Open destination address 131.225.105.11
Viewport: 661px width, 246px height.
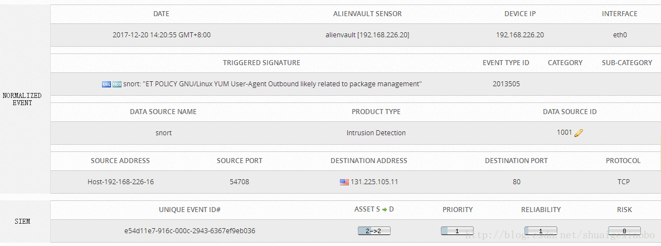tap(375, 182)
